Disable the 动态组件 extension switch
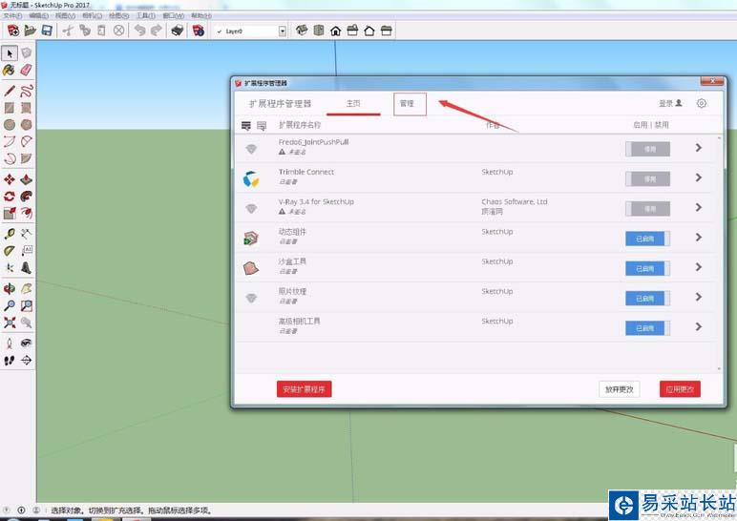Screen dimensions: 737x521 (x=647, y=239)
